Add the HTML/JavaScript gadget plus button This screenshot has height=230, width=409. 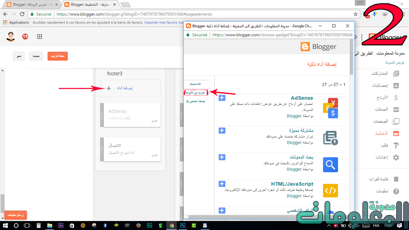(x=222, y=184)
